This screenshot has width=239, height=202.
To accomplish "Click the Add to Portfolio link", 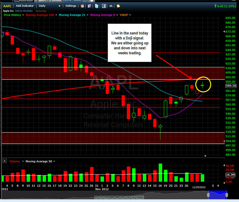I will pos(24,11).
